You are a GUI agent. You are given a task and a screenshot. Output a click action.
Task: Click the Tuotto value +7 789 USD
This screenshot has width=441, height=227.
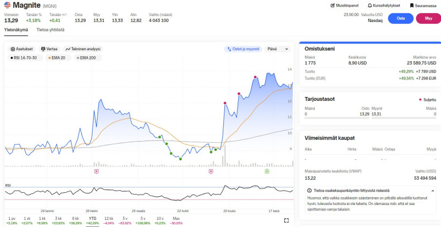(426, 72)
